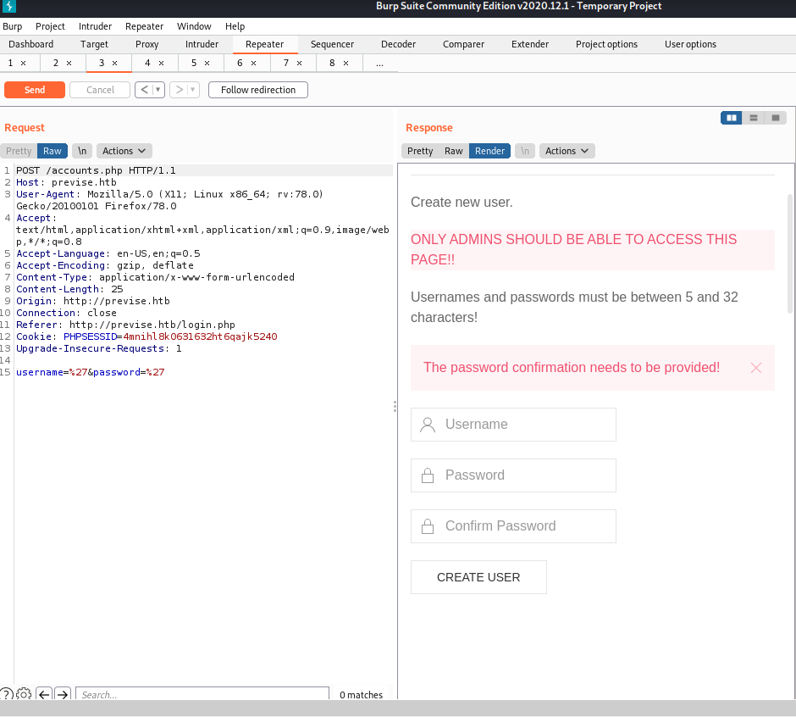
Task: Open search help question mark icon
Action: [x=7, y=695]
